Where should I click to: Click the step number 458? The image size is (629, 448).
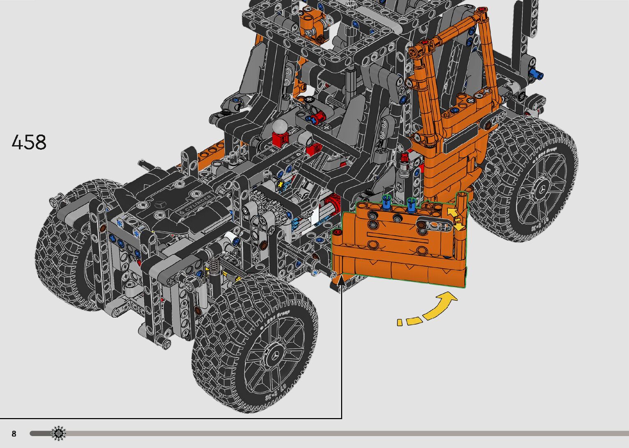pyautogui.click(x=29, y=143)
